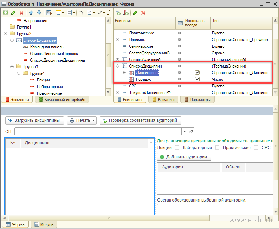
Task: Collapse the Группа2 tree node
Action: 5,33
